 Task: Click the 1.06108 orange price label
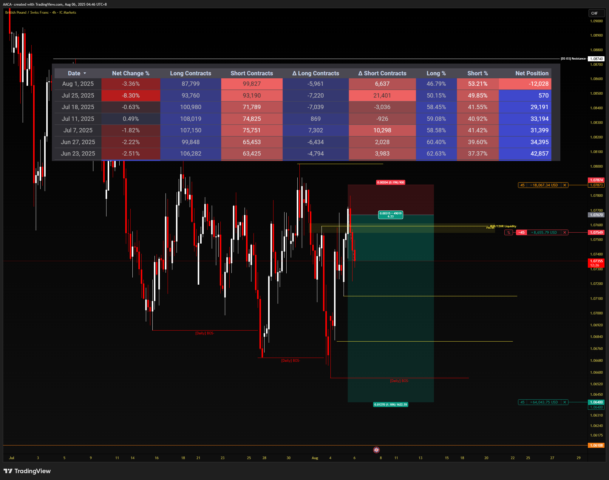[596, 445]
